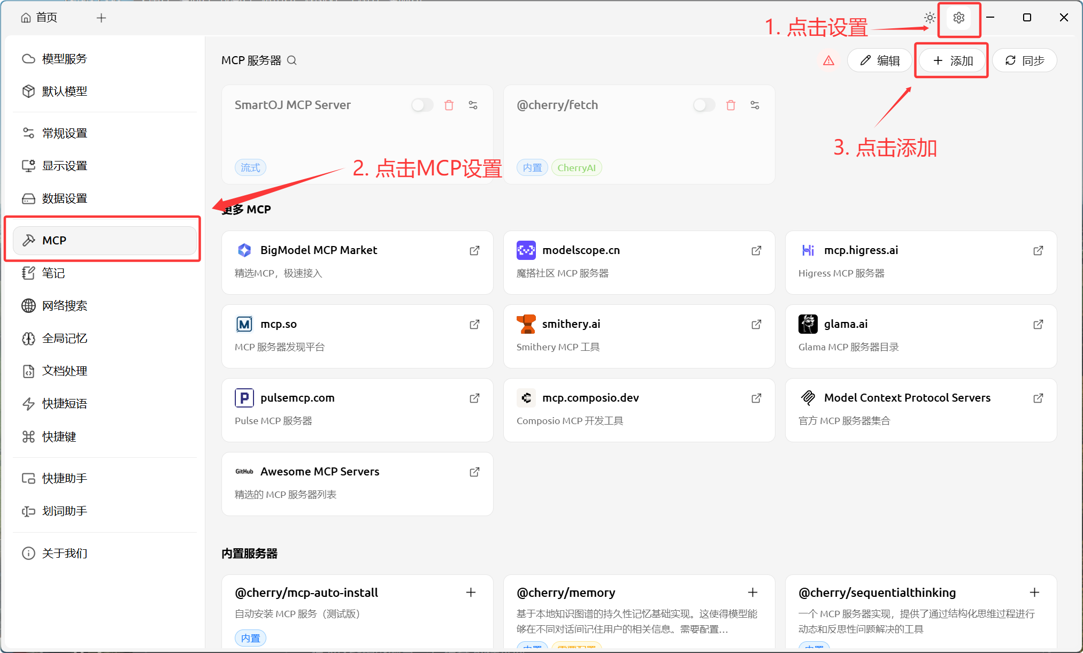
Task: Open the settings gear in the title bar
Action: 959,18
